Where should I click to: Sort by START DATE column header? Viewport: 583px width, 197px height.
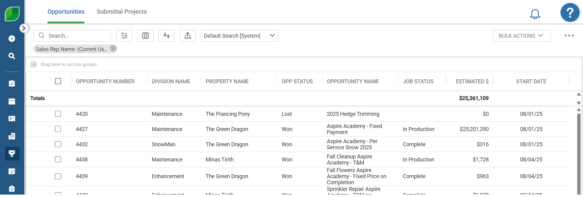531,81
